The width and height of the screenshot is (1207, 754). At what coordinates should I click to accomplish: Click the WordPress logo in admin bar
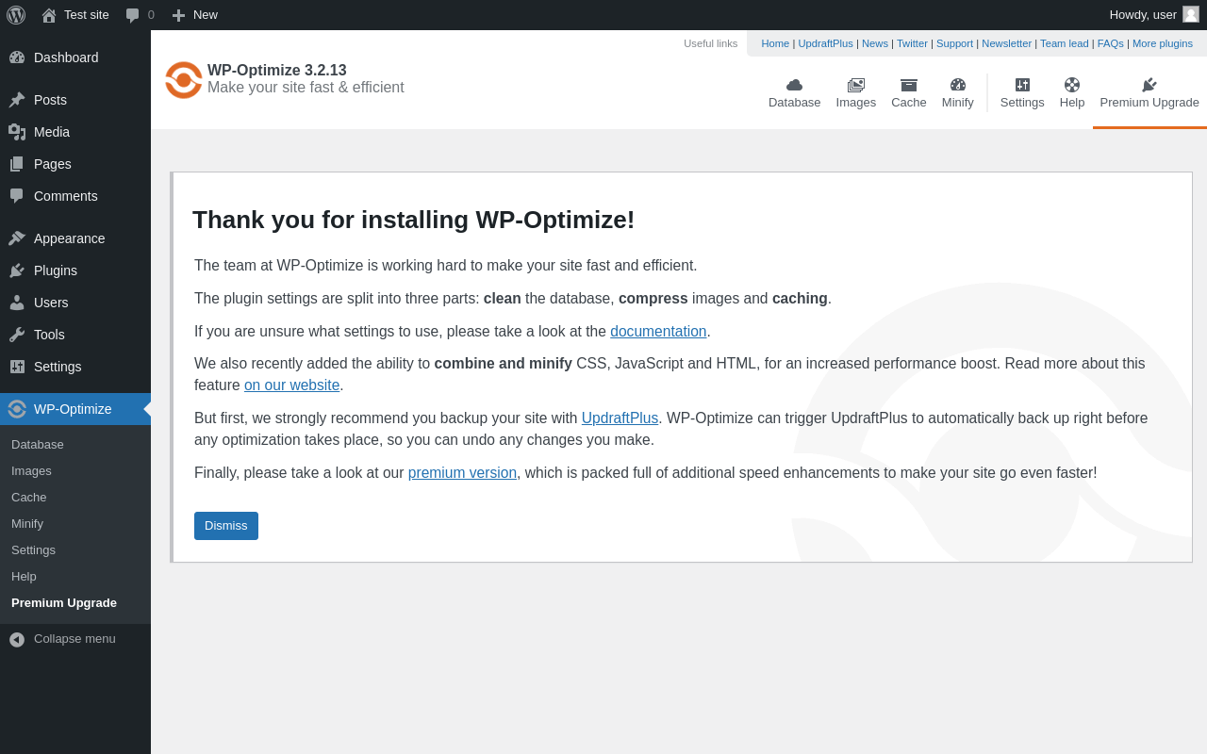click(x=16, y=15)
